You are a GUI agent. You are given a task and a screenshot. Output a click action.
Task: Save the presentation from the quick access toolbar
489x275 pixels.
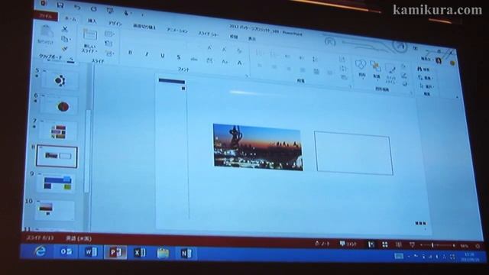60,5
